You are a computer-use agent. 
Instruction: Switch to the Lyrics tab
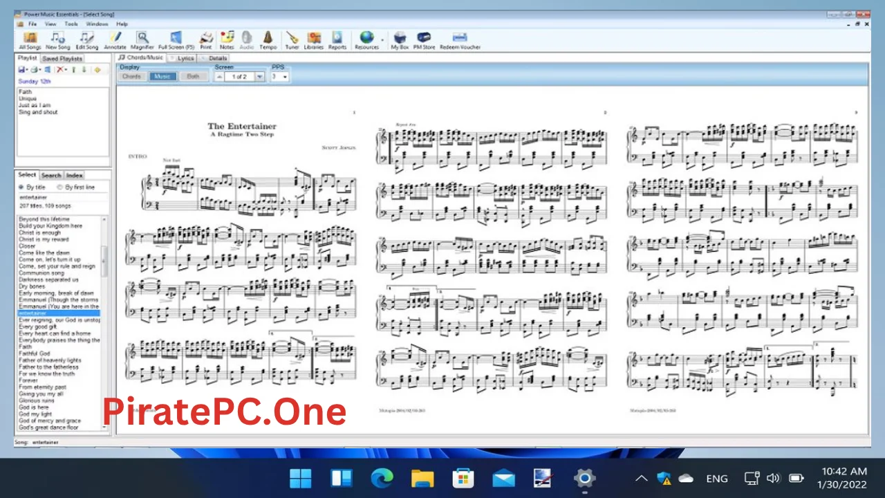pyautogui.click(x=183, y=59)
